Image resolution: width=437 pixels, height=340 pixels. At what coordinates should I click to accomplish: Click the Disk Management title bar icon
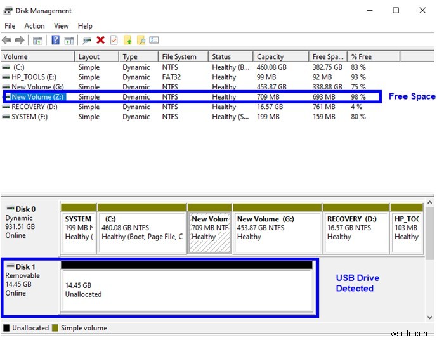tap(8, 11)
